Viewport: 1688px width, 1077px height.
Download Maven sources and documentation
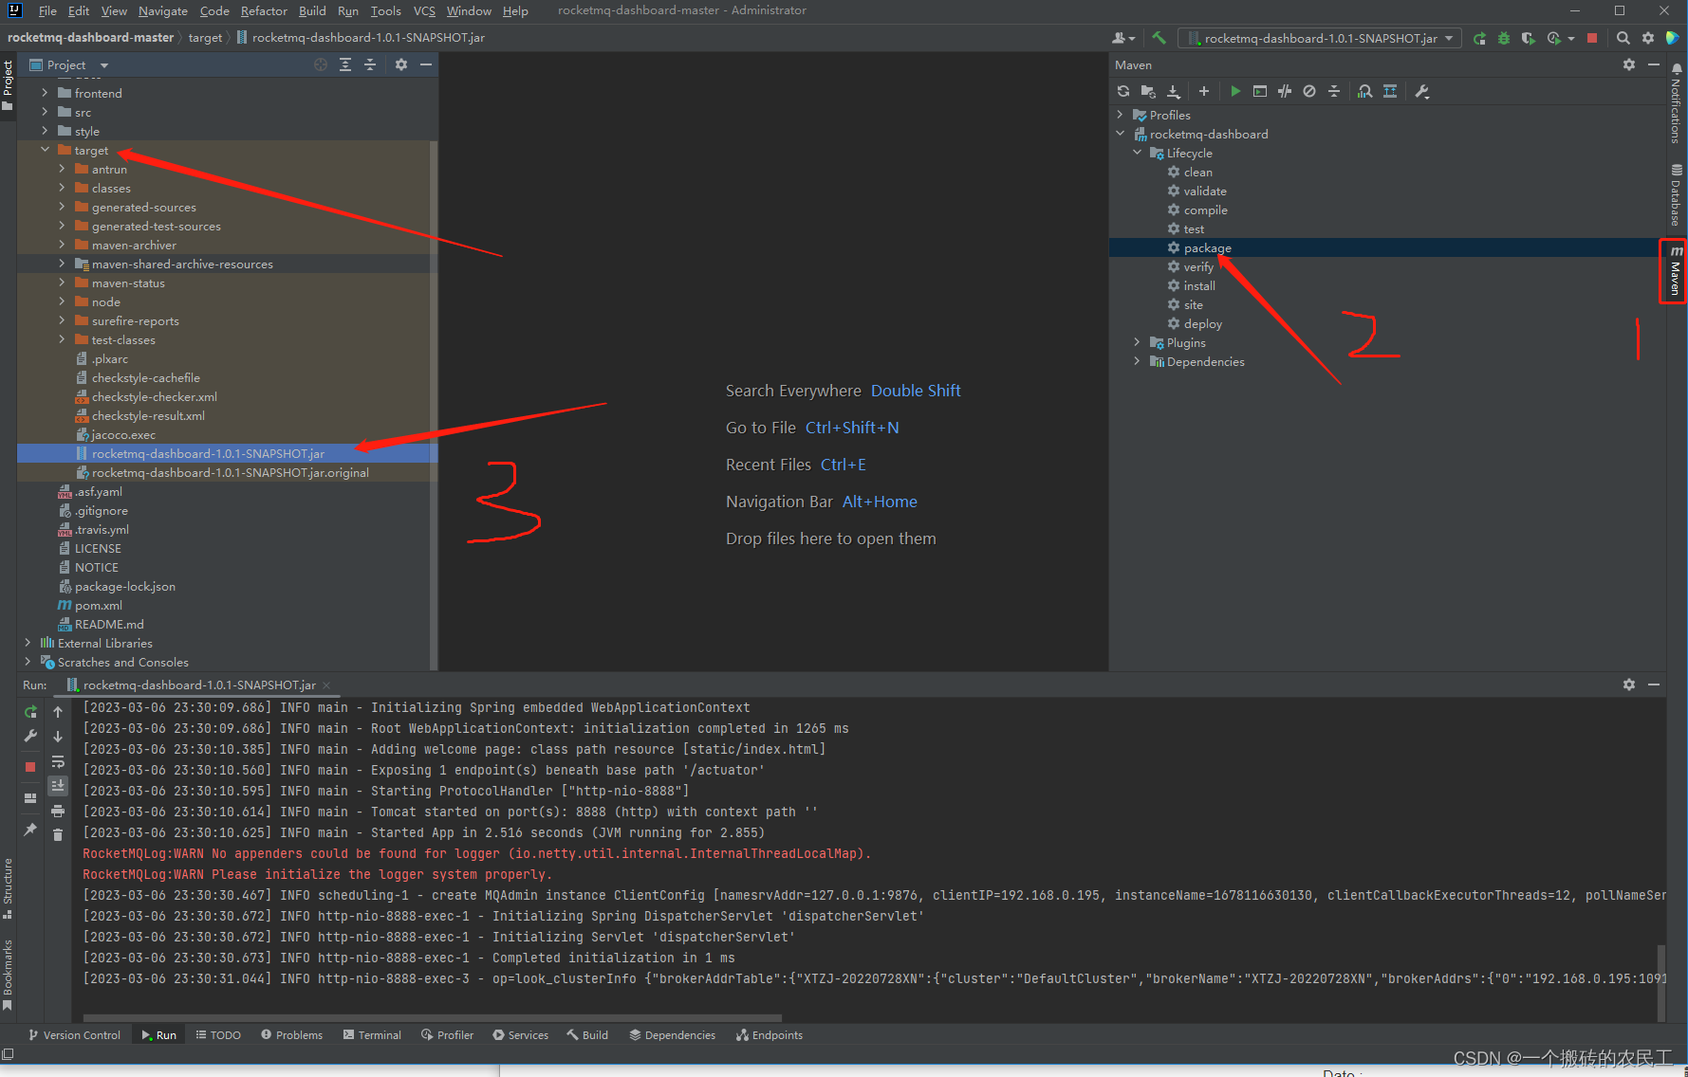point(1174,91)
